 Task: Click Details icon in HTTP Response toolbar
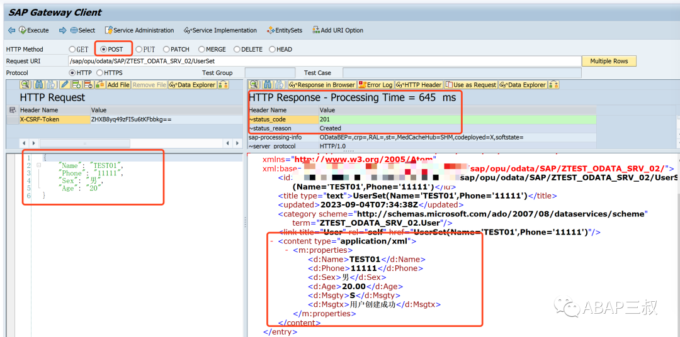point(254,84)
